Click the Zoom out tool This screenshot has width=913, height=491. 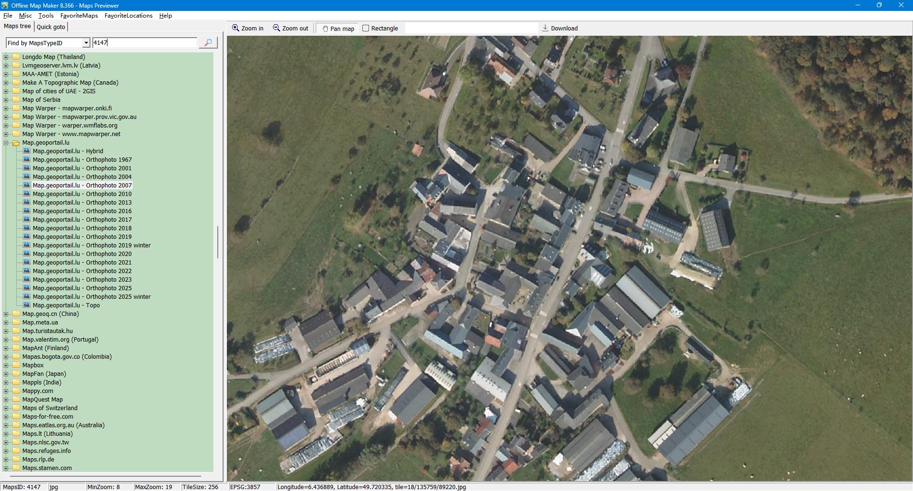tap(290, 29)
